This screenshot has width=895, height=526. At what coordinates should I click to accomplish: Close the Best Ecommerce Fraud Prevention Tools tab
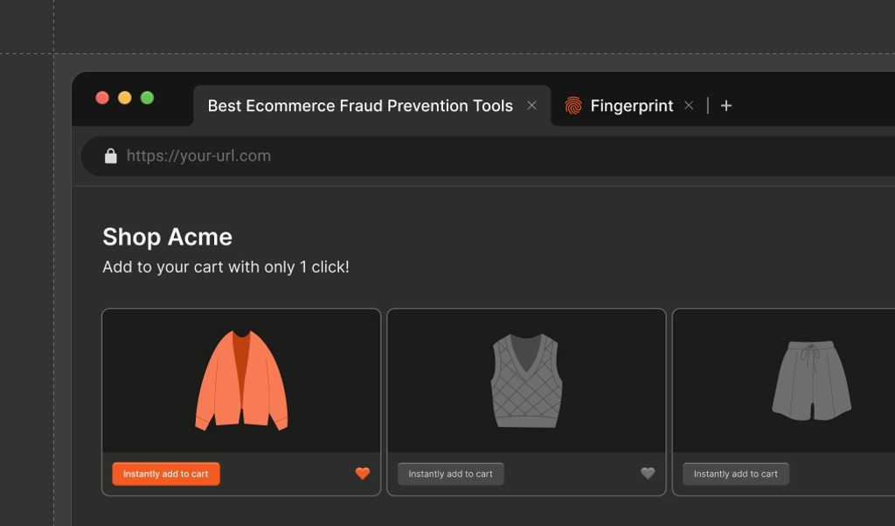coord(532,105)
